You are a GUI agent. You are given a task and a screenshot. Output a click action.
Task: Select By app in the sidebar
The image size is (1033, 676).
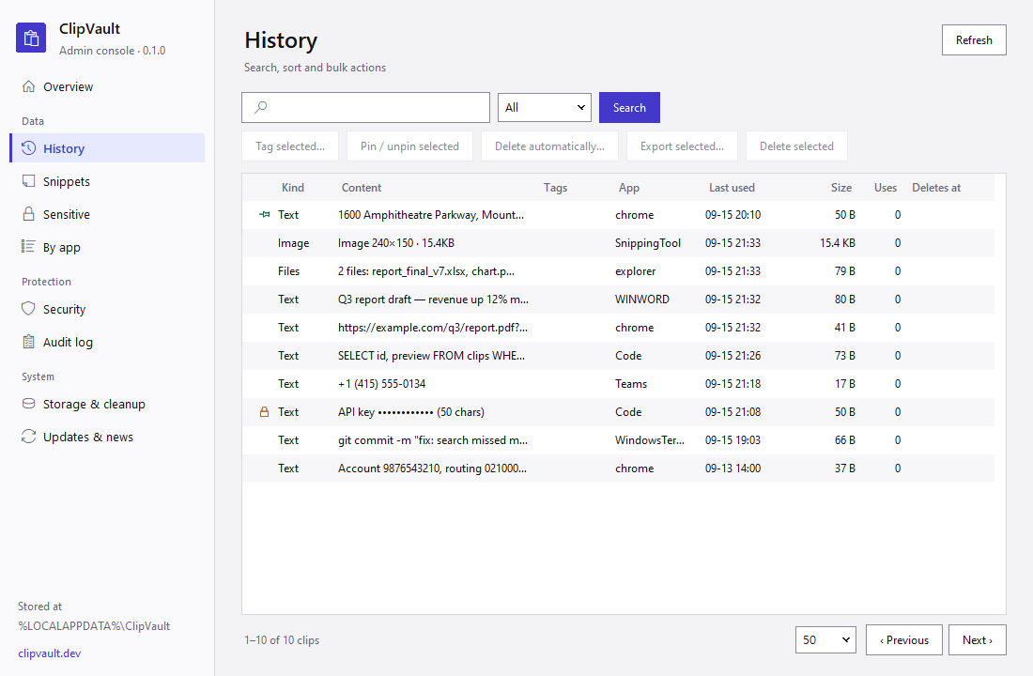pos(107,247)
